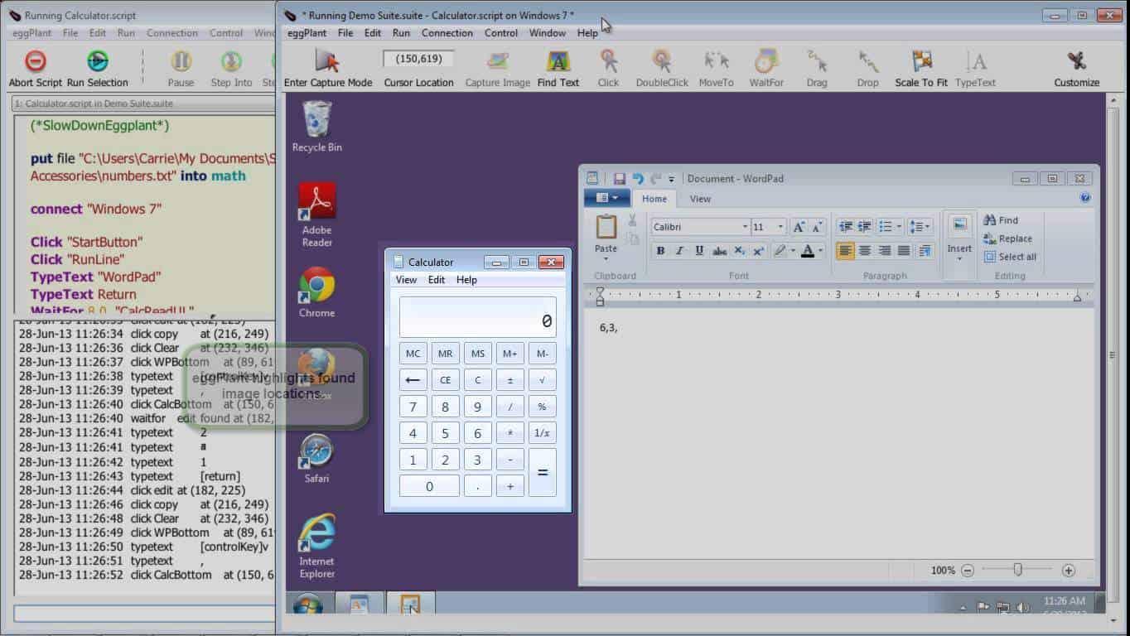Open the font size 11 dropdown
Screen dimensions: 1130x636
click(780, 227)
